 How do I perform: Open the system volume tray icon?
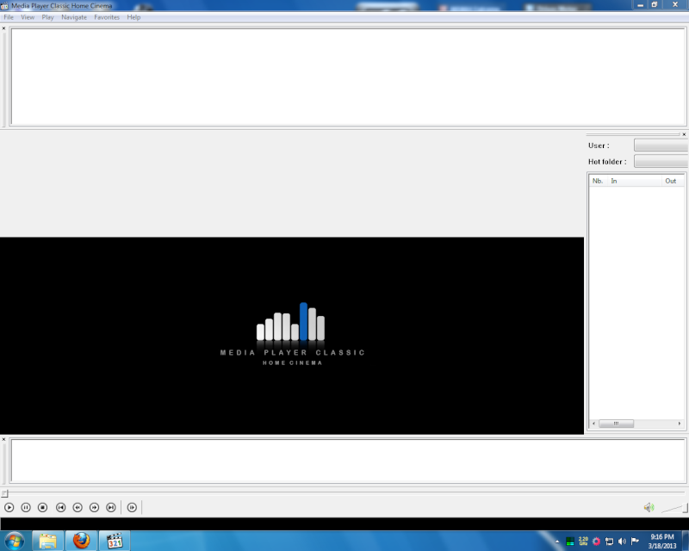pos(622,542)
